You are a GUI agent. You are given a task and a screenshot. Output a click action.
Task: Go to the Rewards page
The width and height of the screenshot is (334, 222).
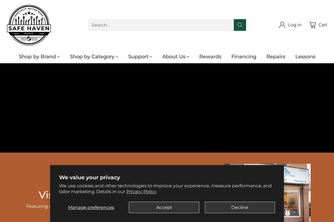point(210,57)
